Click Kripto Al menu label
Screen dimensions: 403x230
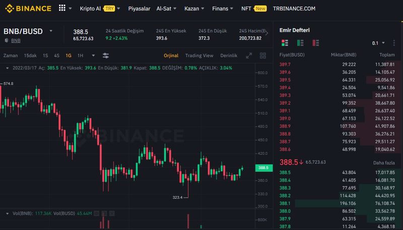point(90,9)
